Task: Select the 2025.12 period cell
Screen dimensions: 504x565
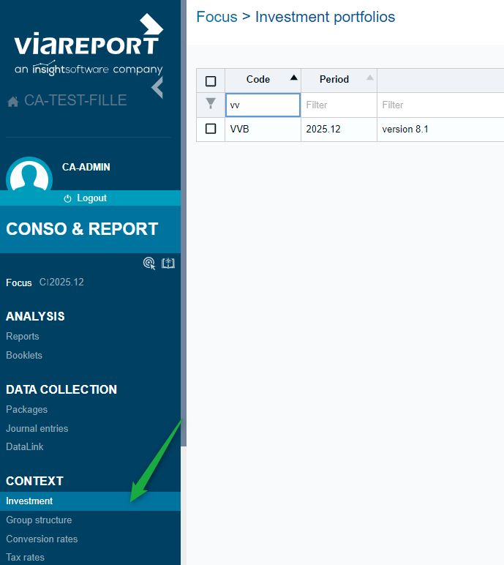Action: (339, 129)
